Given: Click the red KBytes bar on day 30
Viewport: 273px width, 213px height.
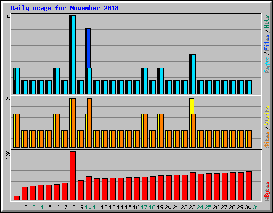Looking at the screenshot, I should tap(248, 186).
